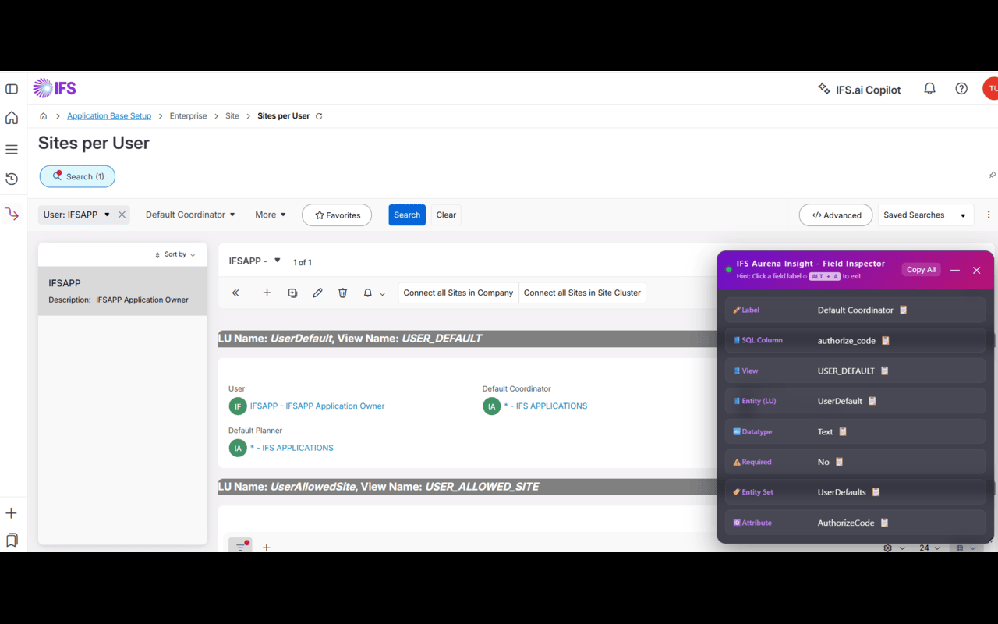This screenshot has width=998, height=624.
Task: Copy the Required value No
Action: coord(840,462)
